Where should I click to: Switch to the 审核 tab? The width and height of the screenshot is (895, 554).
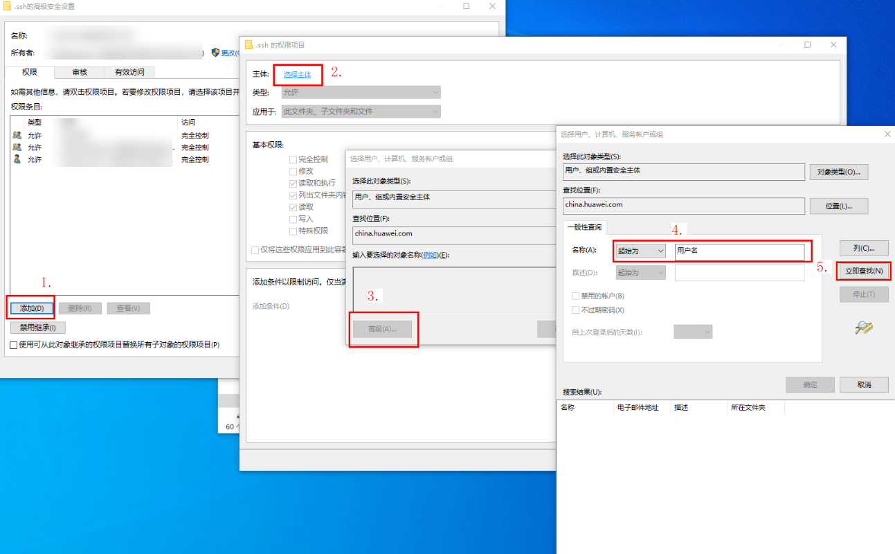[x=80, y=72]
